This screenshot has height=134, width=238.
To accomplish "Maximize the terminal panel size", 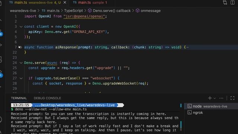I will tap(232, 98).
